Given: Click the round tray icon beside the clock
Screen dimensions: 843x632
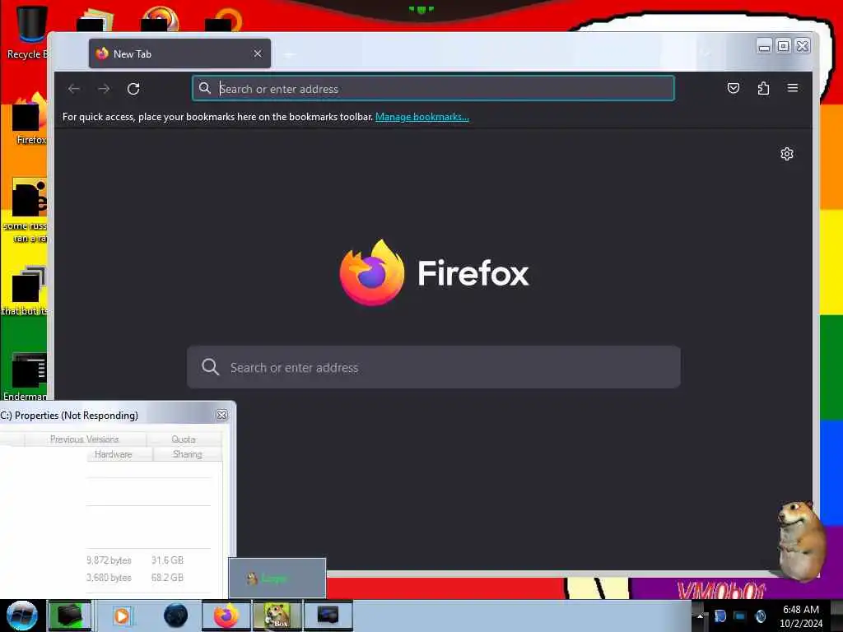Looking at the screenshot, I should (x=760, y=616).
